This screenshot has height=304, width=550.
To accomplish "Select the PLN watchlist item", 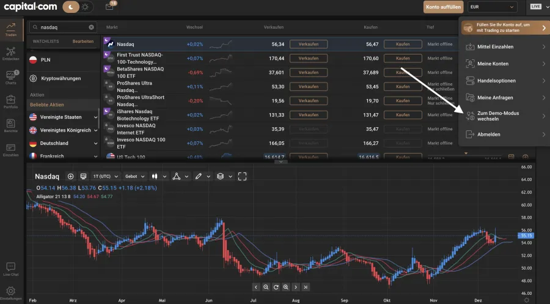I will [63, 60].
